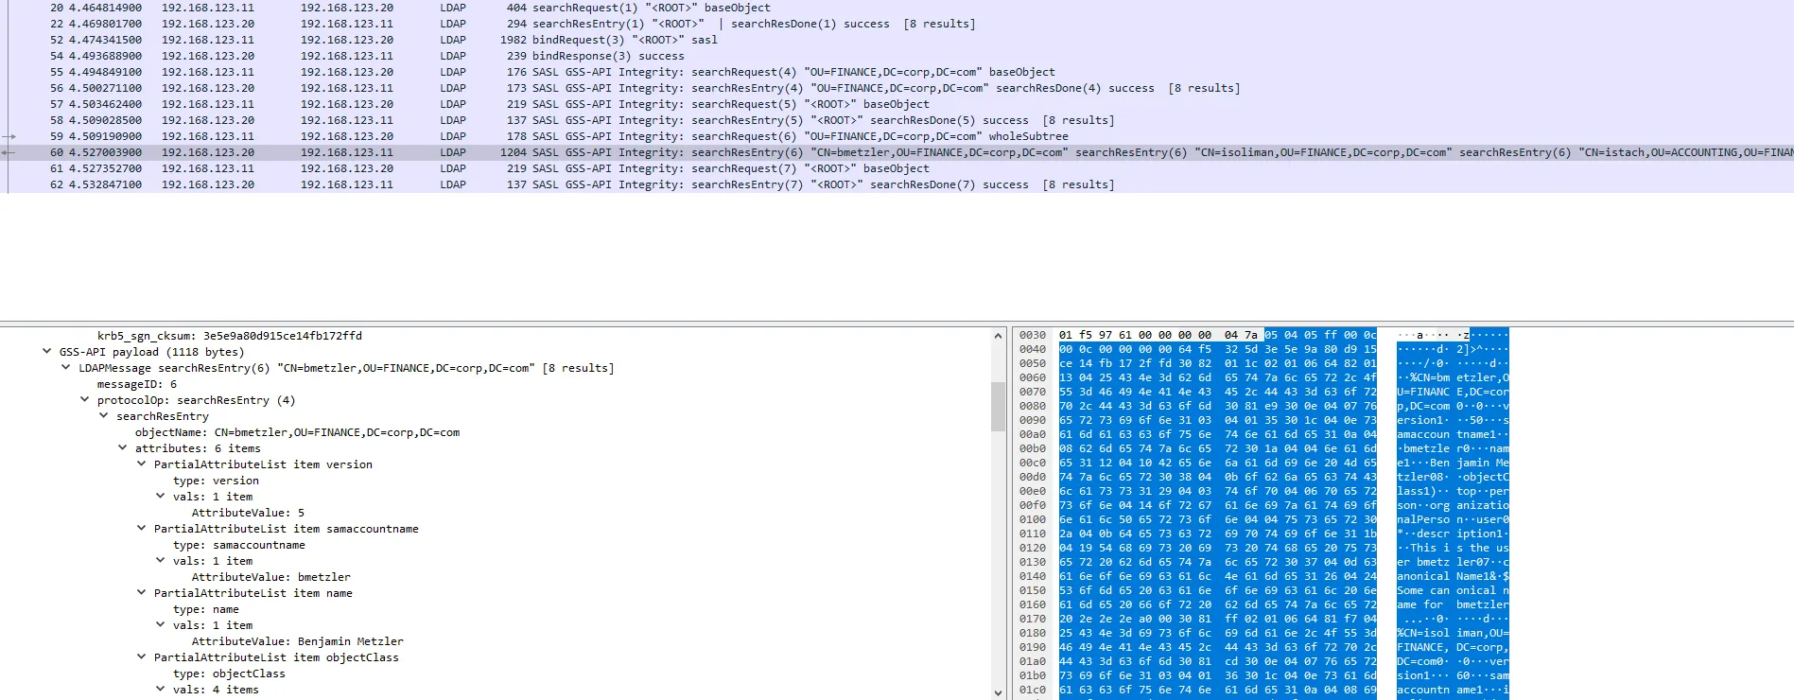This screenshot has width=1794, height=700.
Task: Collapse the searchResEntry subtree
Action: (104, 416)
